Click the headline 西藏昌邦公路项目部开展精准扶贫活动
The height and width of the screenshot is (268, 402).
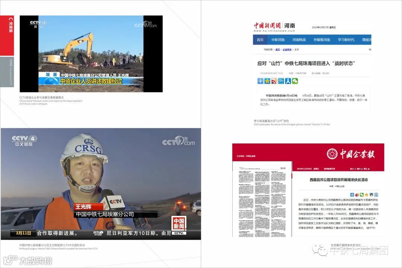(x=339, y=180)
